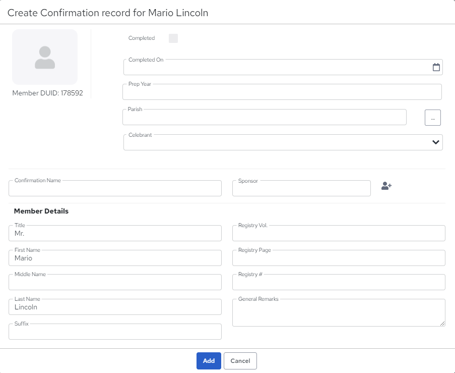Focus the Prep Year field
This screenshot has width=455, height=373.
(282, 92)
